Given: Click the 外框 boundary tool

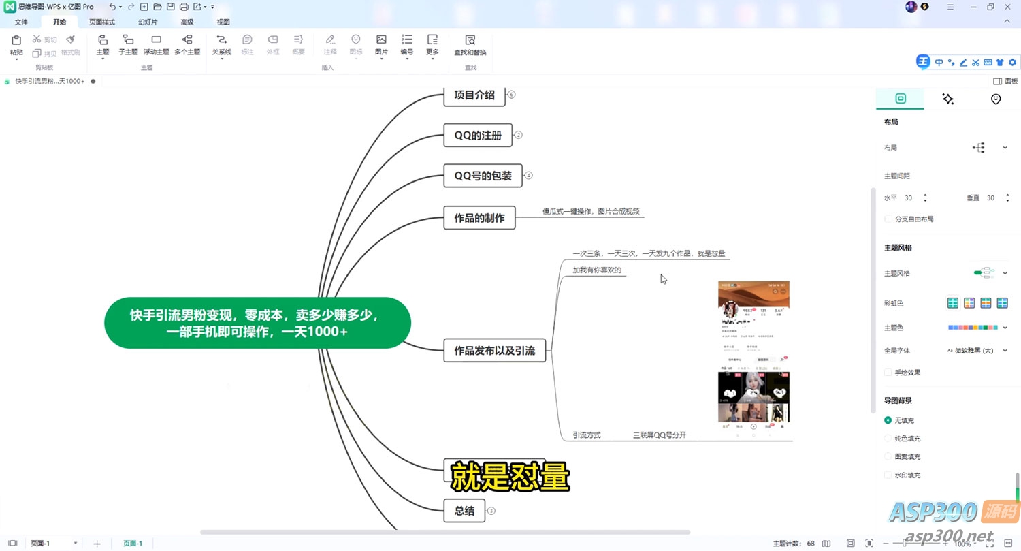Looking at the screenshot, I should (273, 45).
